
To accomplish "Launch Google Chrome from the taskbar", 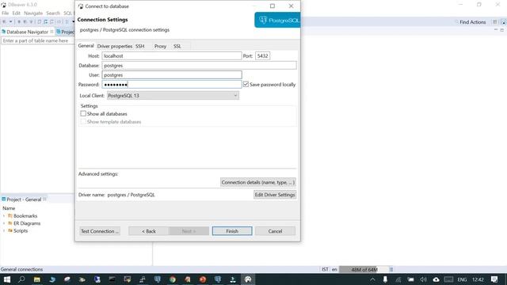I will tap(173, 279).
